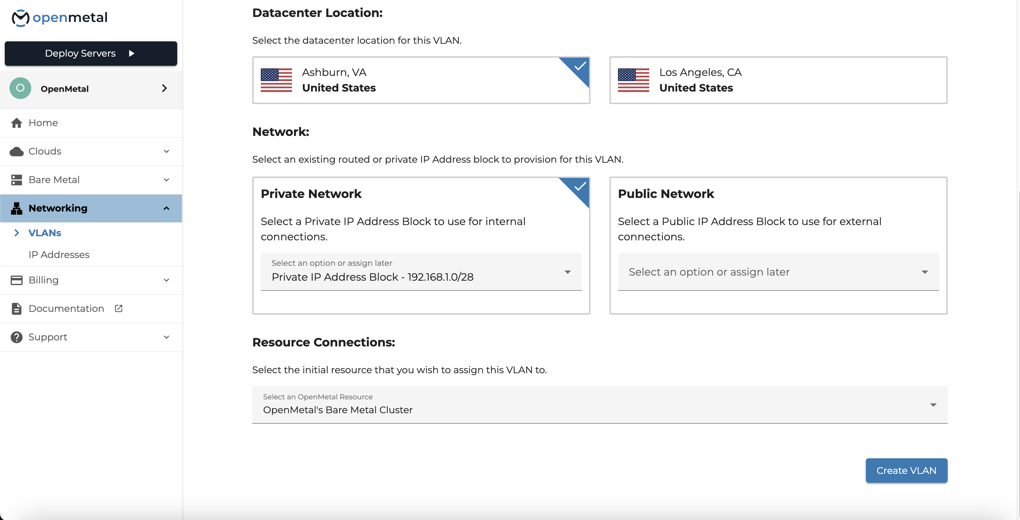Screen dimensions: 1020x520
Task: Click the Documentation sidebar icon
Action: (x=17, y=308)
